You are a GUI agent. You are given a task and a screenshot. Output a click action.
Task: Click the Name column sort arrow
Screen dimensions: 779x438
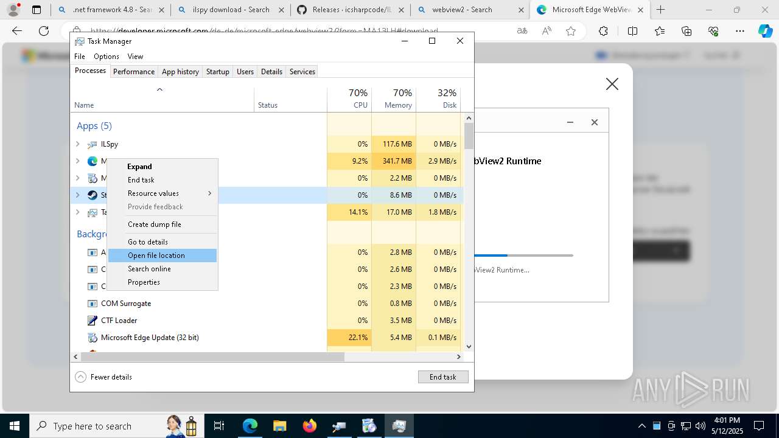click(x=159, y=90)
